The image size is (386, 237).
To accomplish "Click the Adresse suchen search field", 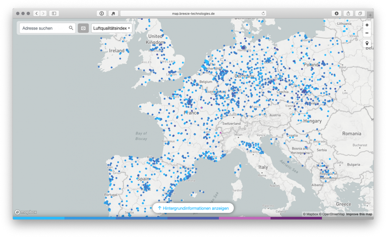I will [44, 28].
